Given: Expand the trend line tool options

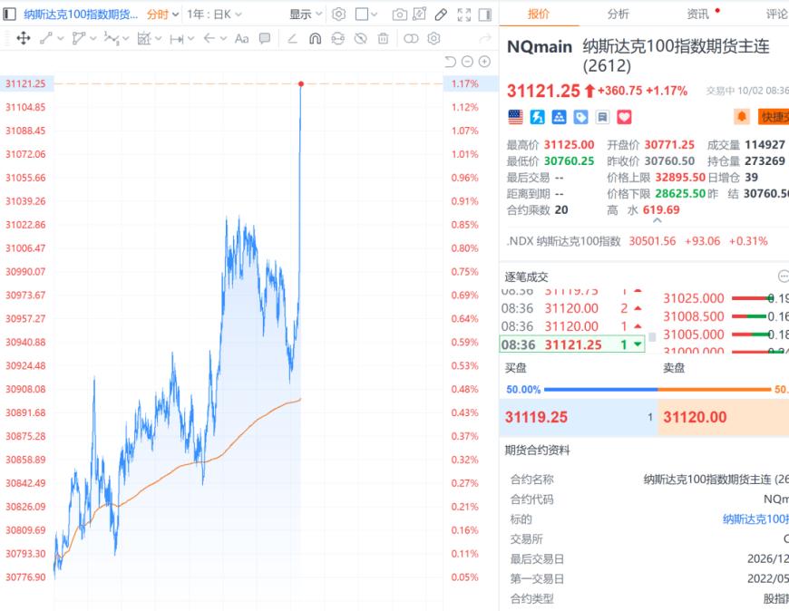Looking at the screenshot, I should [61, 38].
